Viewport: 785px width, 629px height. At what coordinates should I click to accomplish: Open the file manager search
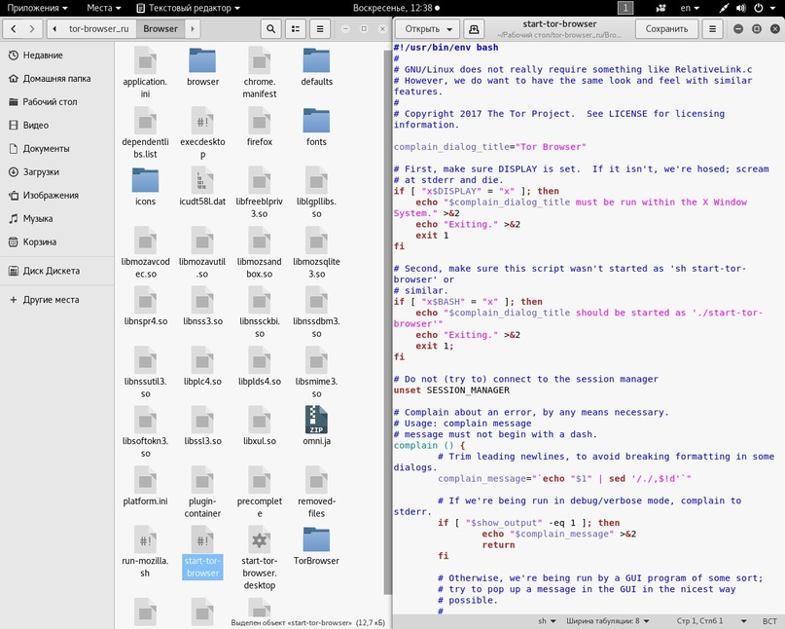point(270,28)
